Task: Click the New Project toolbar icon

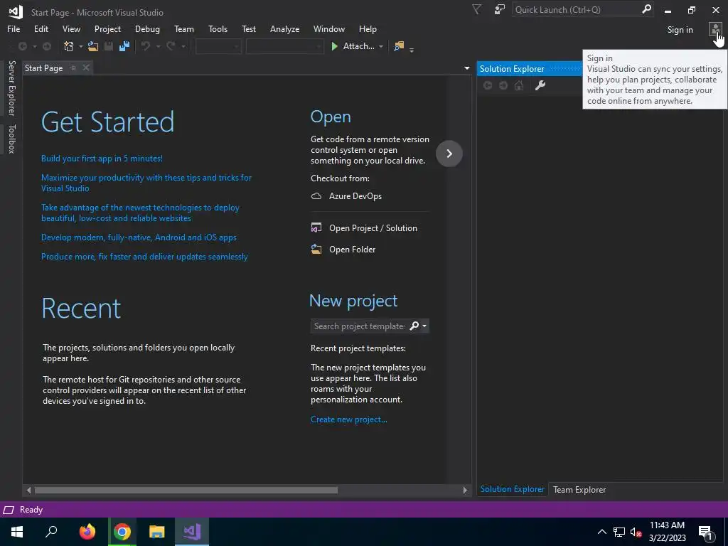Action: 69,46
